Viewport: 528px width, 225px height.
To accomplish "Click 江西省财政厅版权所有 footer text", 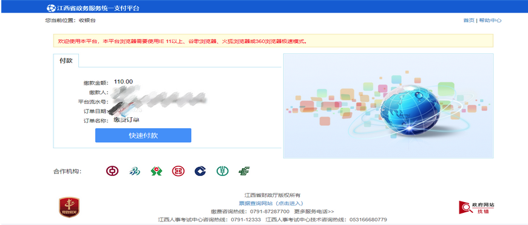I will tap(272, 195).
